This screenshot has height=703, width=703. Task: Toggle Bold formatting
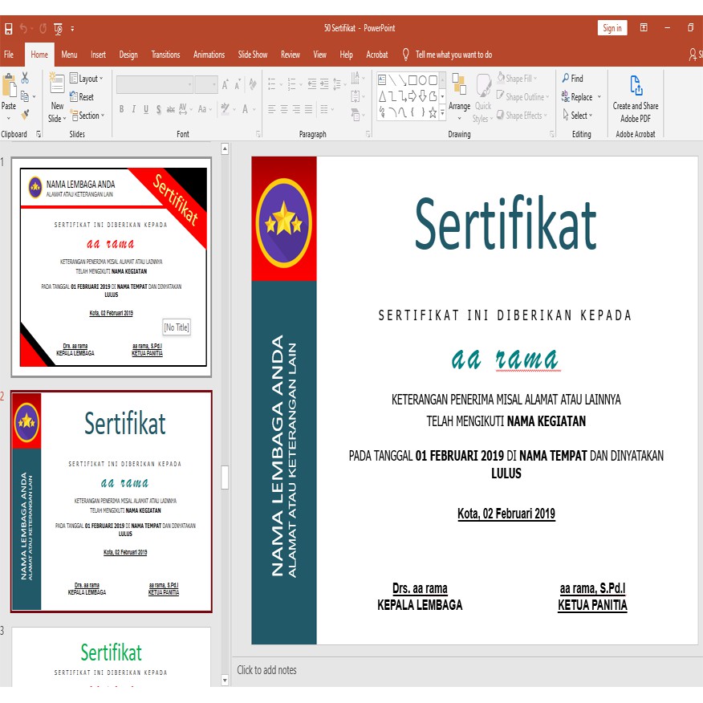(122, 109)
